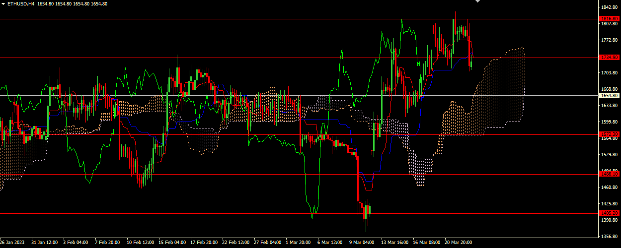Click the 9 Mar 04:00 time label
This screenshot has width=621, height=248.
click(x=362, y=243)
